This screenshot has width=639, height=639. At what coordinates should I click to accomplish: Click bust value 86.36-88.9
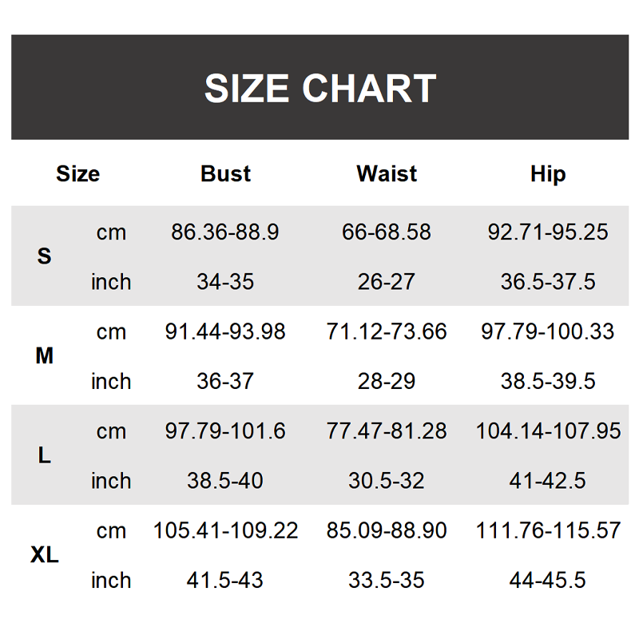click(x=225, y=232)
